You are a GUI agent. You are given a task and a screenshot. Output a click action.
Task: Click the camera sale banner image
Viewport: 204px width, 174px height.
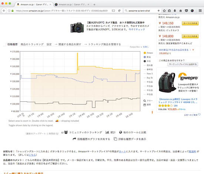pyautogui.click(x=77, y=28)
